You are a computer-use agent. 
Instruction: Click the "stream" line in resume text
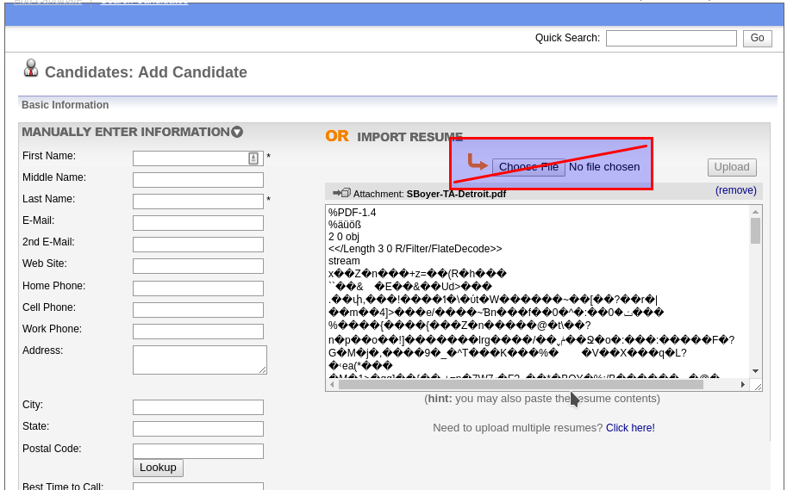click(x=344, y=261)
